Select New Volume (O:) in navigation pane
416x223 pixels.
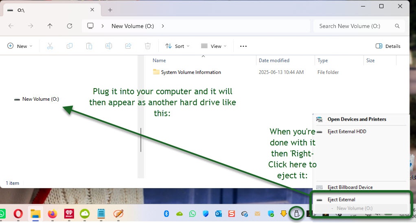pos(37,99)
